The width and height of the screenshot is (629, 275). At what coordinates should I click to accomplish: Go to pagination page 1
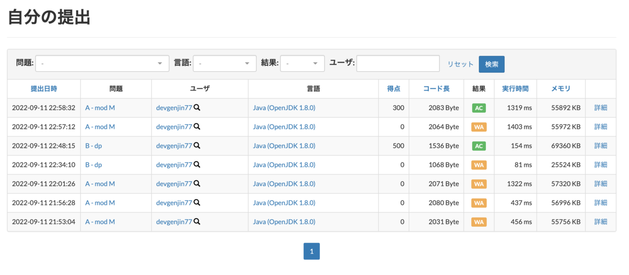(x=311, y=251)
